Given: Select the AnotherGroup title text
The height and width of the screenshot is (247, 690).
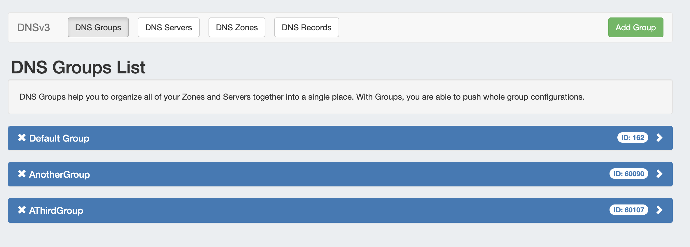Looking at the screenshot, I should click(59, 174).
